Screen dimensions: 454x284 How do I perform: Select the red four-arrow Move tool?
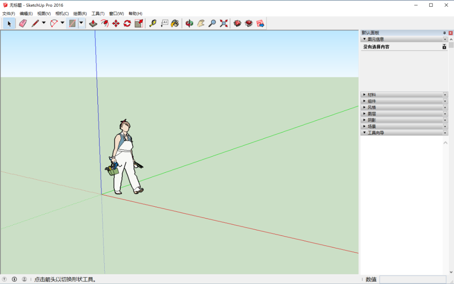(x=116, y=24)
